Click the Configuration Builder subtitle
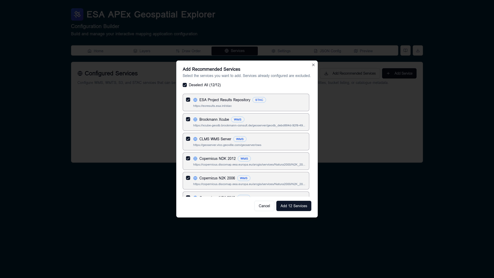 pyautogui.click(x=95, y=26)
